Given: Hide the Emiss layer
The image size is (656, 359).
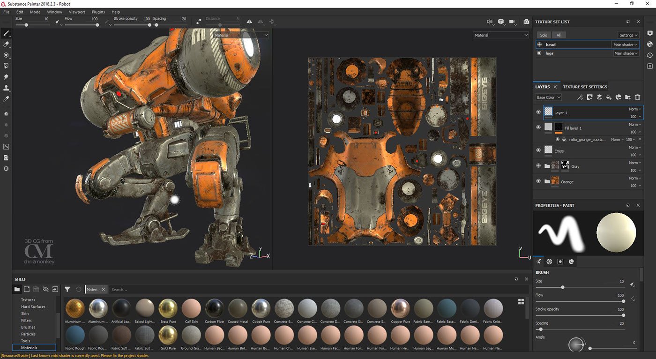Looking at the screenshot, I should click(538, 150).
